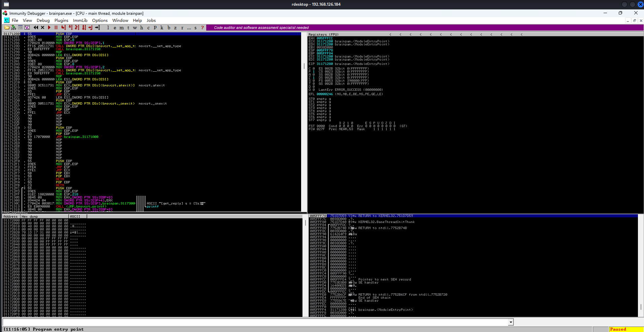Open the Options menu
This screenshot has height=332, width=644.
pyautogui.click(x=100, y=21)
